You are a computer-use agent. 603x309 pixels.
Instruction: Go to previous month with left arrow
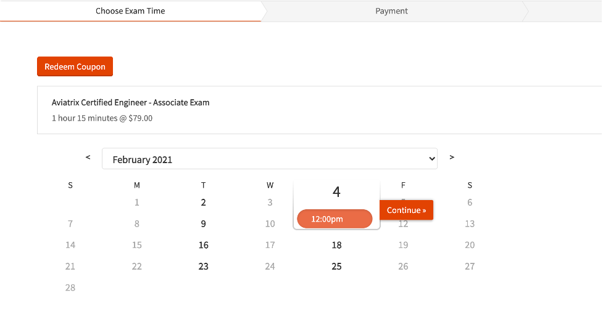point(88,158)
